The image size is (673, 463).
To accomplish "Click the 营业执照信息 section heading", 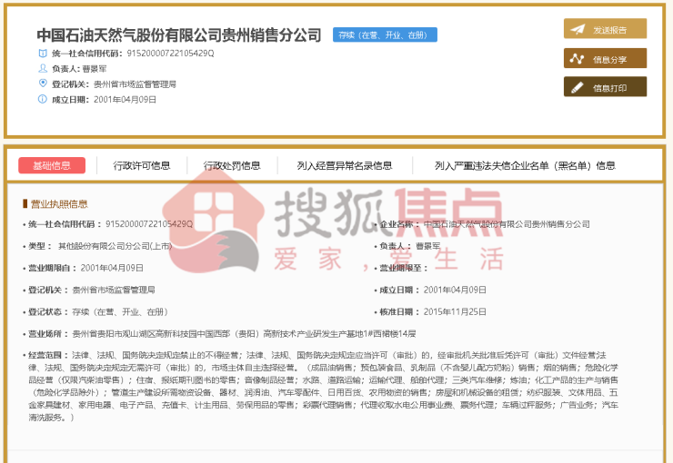I will point(59,204).
